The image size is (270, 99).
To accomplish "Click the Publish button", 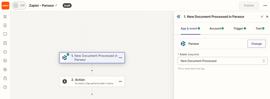I will (249, 6).
